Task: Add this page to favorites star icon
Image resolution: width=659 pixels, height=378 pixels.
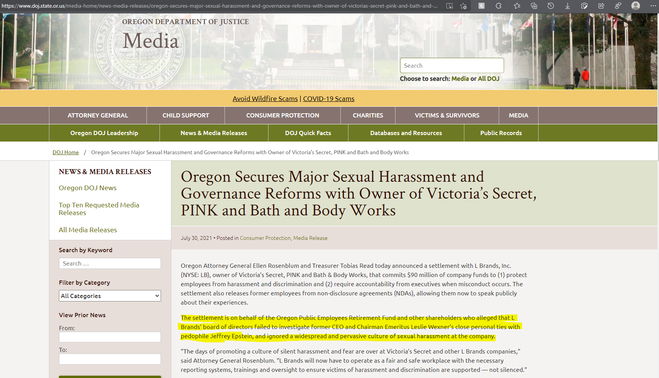Action: [x=463, y=6]
